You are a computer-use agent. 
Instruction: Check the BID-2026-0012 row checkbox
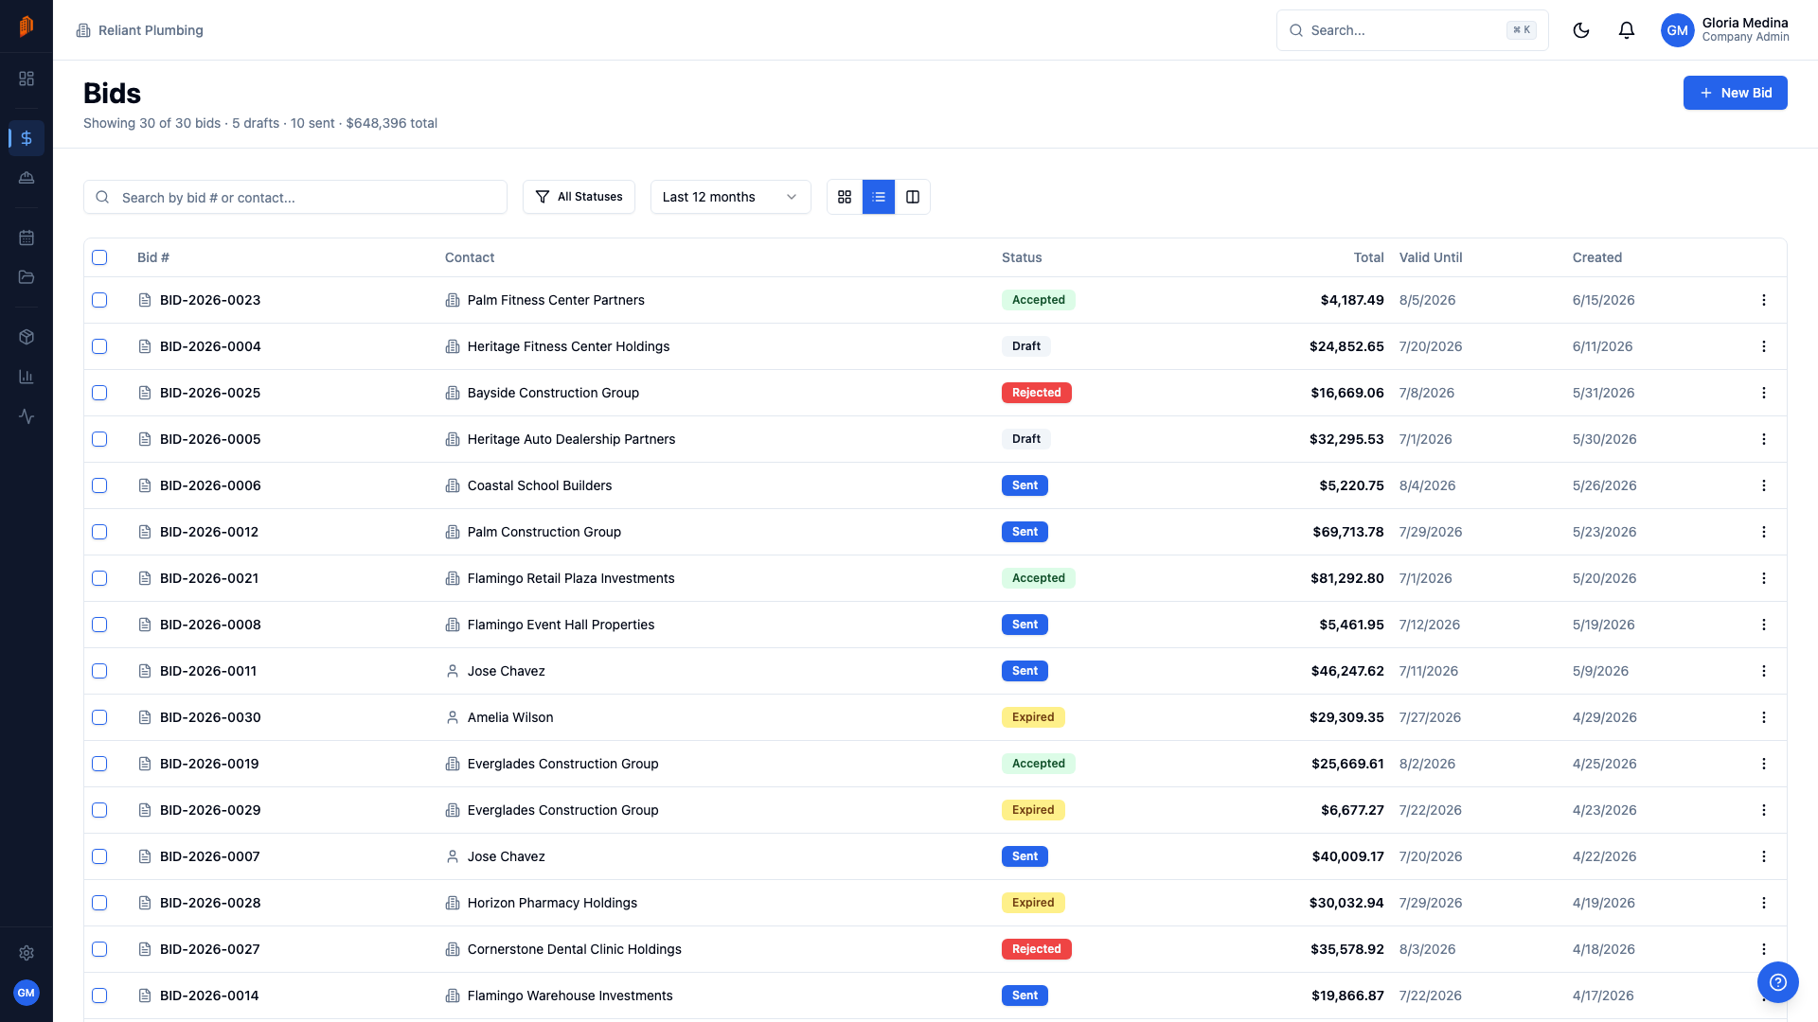coord(99,532)
